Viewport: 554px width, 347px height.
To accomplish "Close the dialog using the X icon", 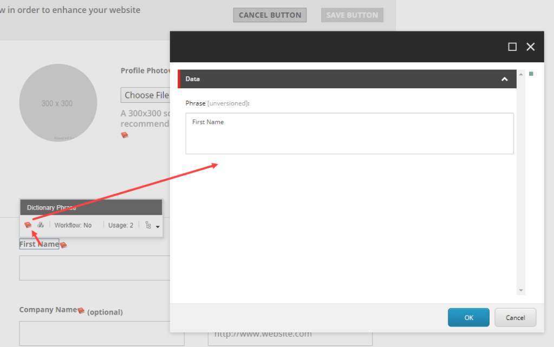I will (x=530, y=47).
